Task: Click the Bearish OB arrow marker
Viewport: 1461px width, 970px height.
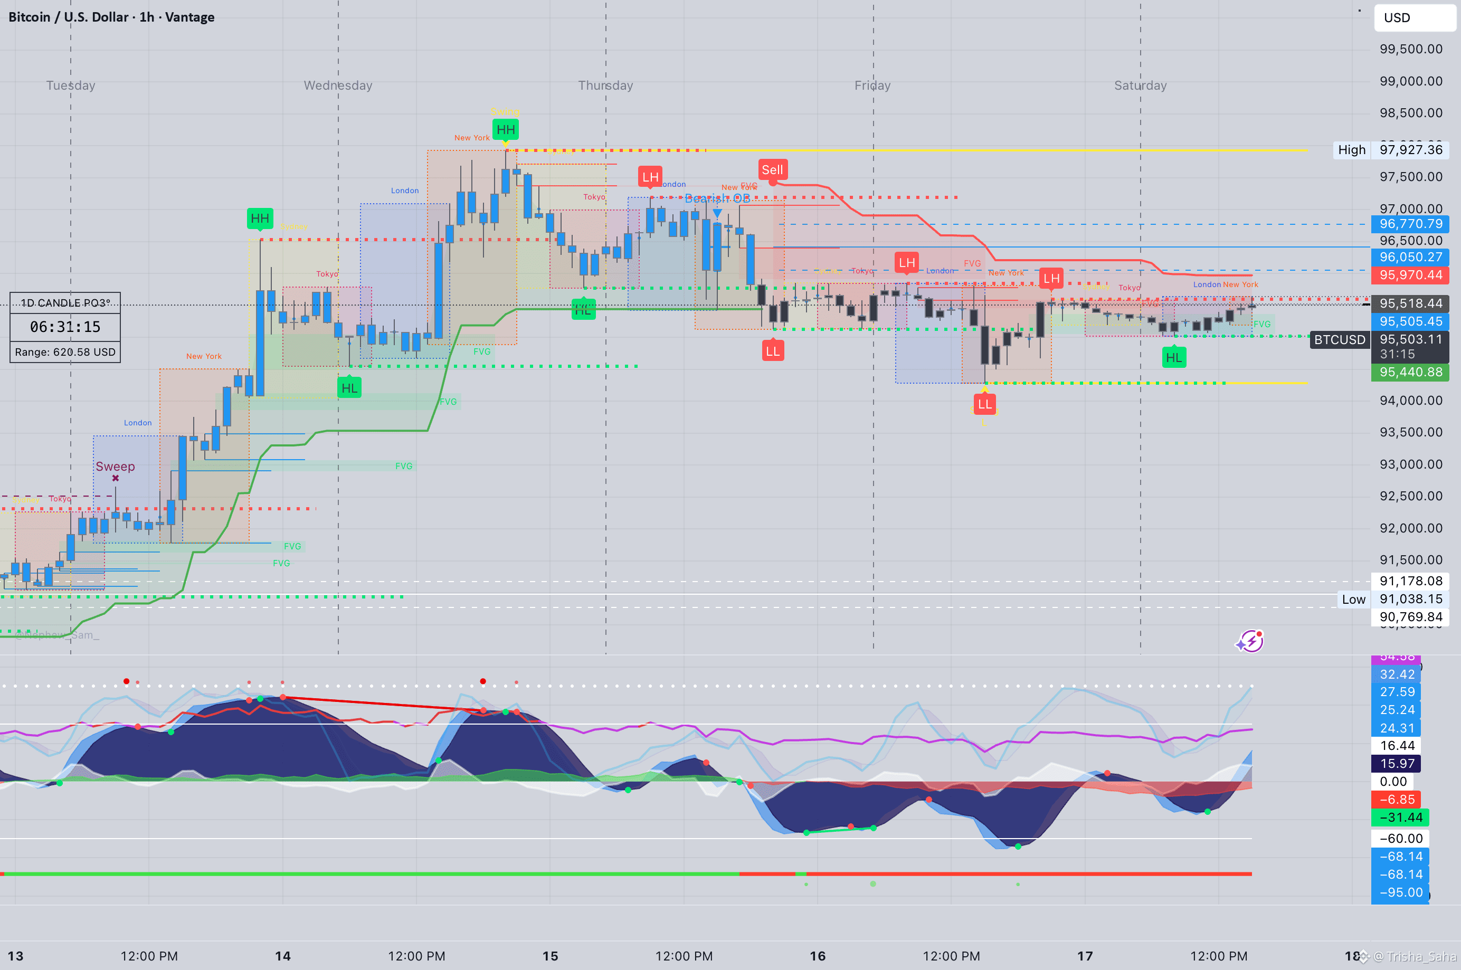Action: tap(717, 213)
